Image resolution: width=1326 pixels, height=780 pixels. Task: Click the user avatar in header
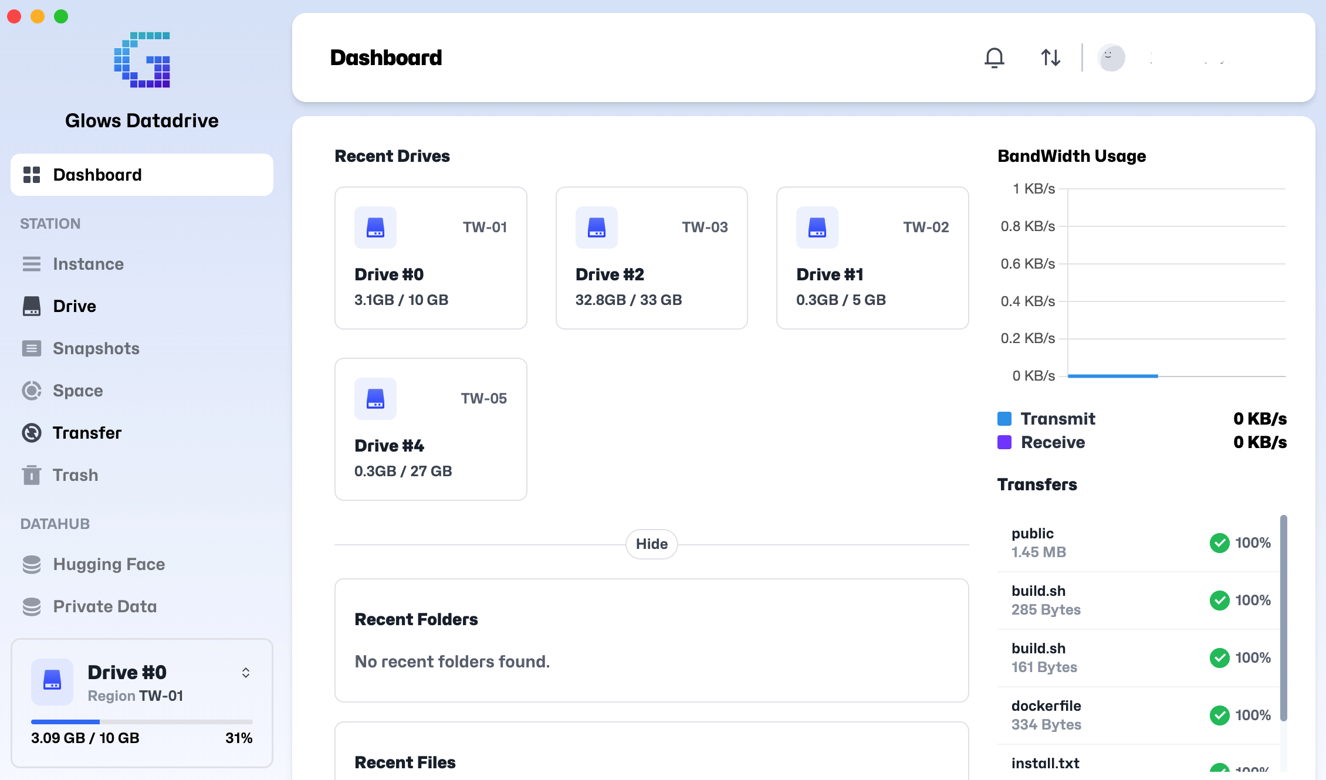click(1111, 57)
